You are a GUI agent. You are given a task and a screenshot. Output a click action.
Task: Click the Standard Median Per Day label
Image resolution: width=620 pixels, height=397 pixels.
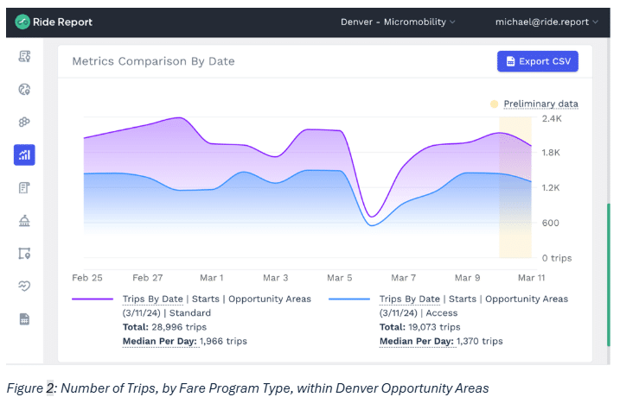click(x=159, y=341)
